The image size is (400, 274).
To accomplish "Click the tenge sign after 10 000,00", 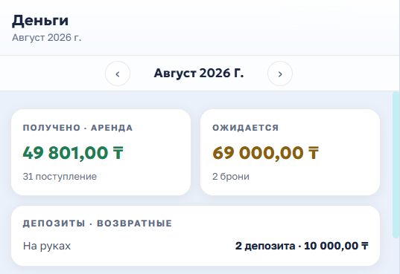I will pyautogui.click(x=365, y=246).
